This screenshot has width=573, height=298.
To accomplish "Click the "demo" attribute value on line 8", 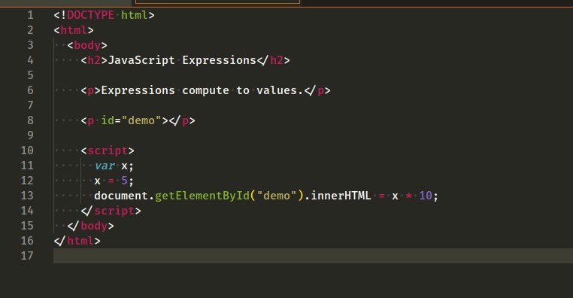I will [141, 120].
